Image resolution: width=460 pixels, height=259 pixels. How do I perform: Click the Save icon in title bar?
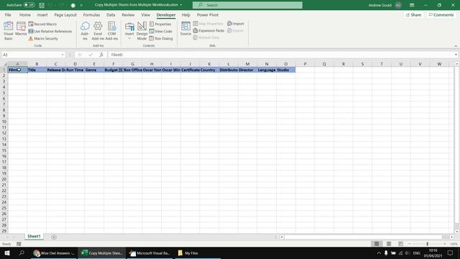pyautogui.click(x=42, y=5)
